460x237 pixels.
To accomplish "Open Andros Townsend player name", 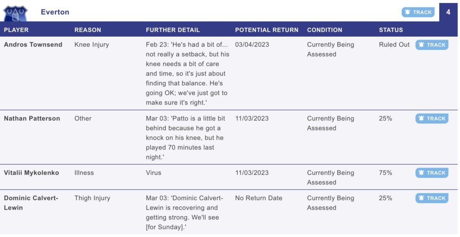I will click(x=33, y=44).
